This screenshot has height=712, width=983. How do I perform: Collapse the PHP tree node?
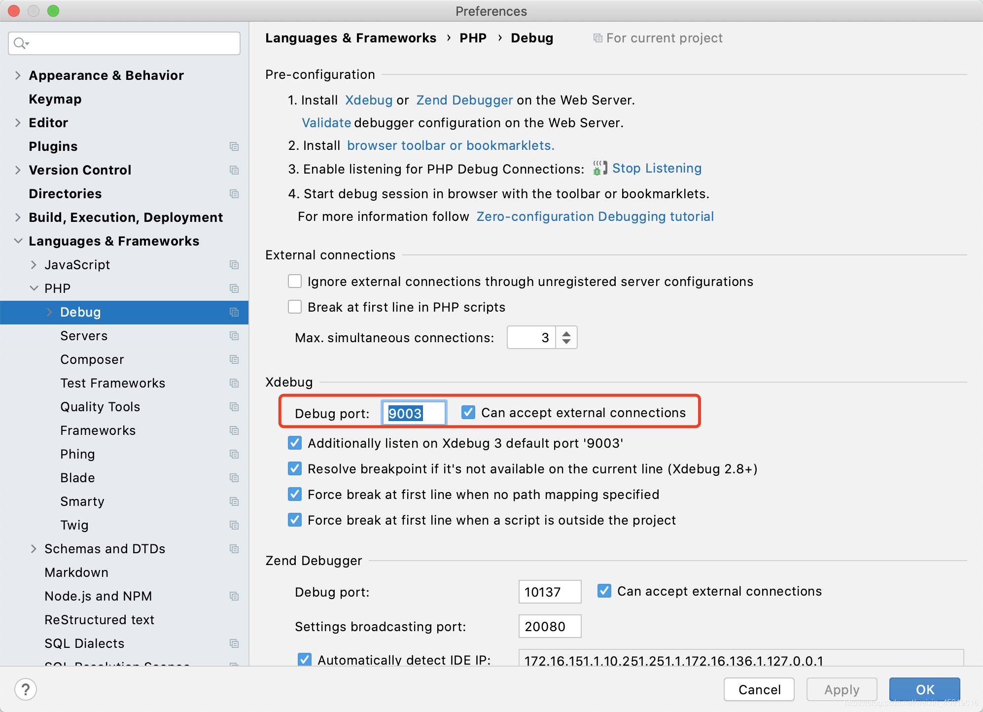pos(34,288)
